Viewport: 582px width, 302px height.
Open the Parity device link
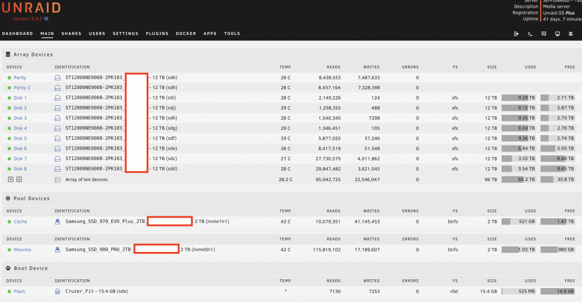click(x=20, y=78)
